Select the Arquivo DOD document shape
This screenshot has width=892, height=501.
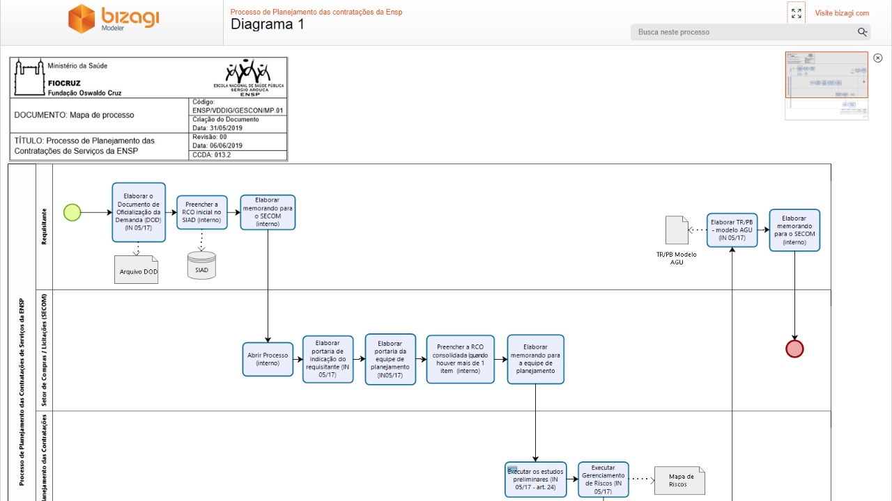[x=137, y=269]
